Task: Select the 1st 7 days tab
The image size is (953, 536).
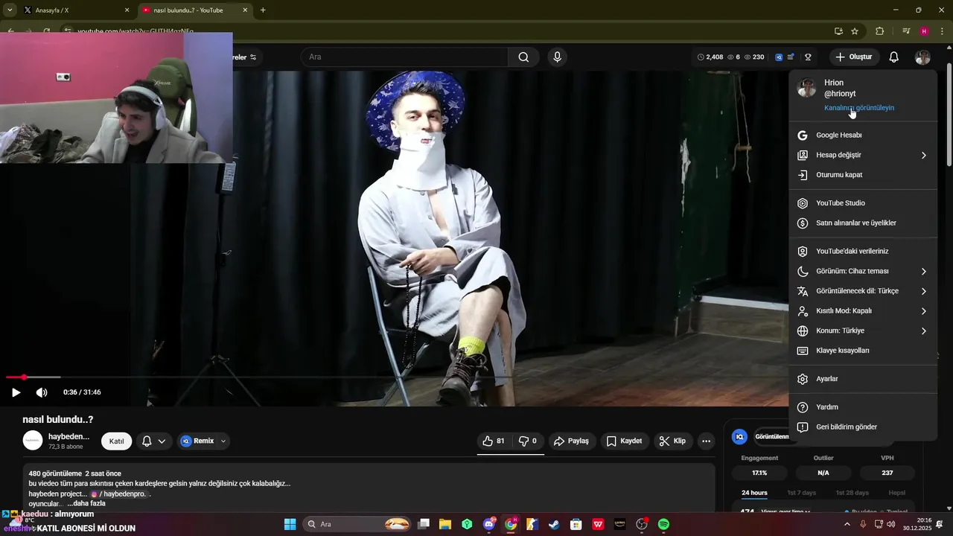Action: click(x=802, y=493)
